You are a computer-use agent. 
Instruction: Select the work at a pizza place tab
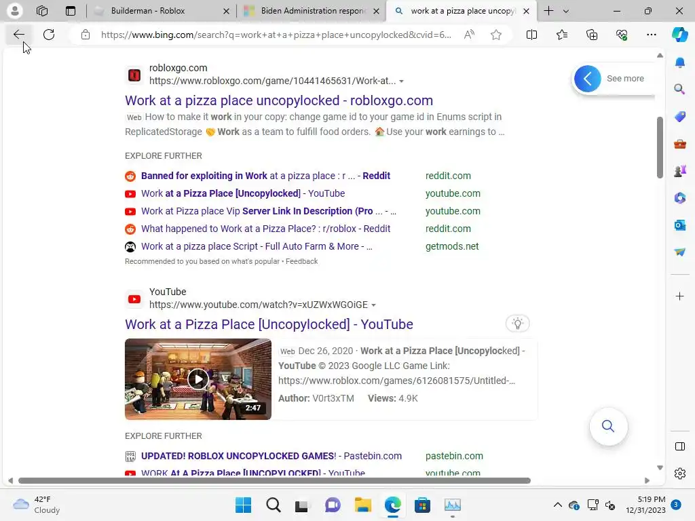pyautogui.click(x=461, y=11)
